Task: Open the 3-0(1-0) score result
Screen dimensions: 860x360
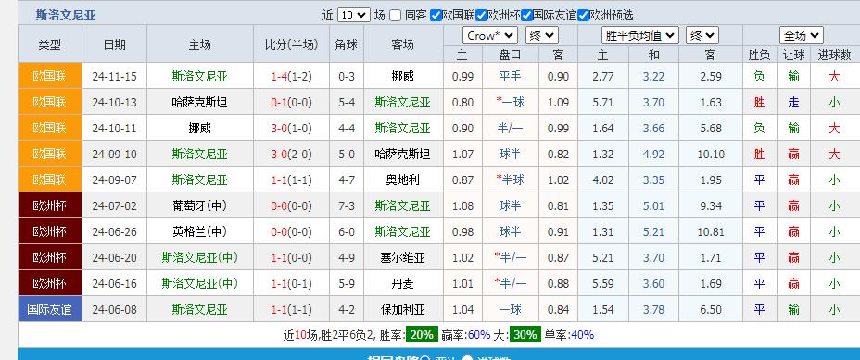Action: [291, 128]
